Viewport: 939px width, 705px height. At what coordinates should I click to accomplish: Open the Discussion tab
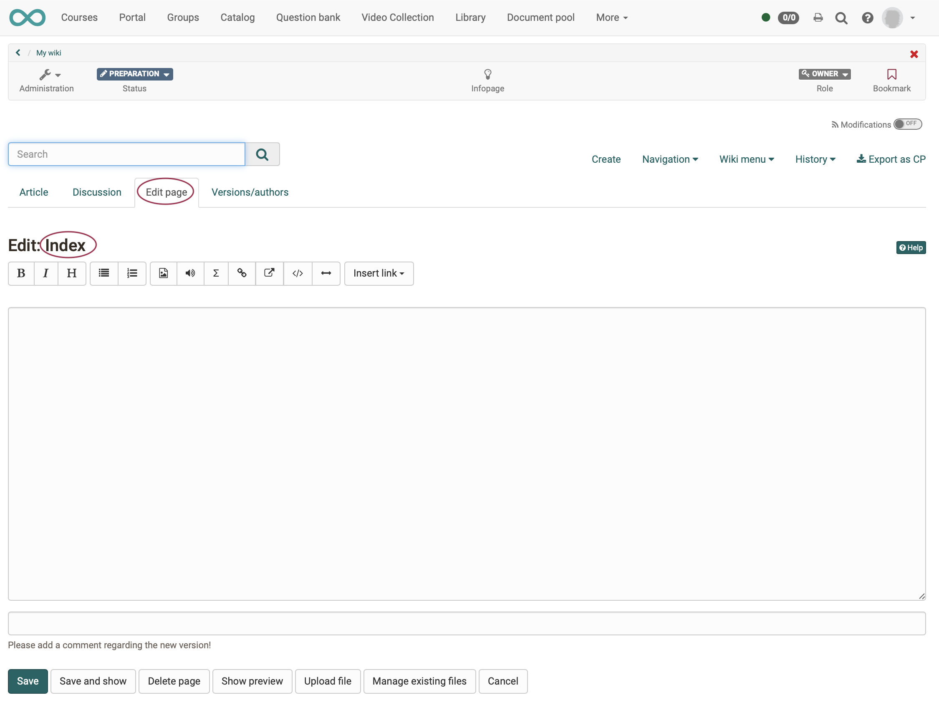tap(97, 192)
